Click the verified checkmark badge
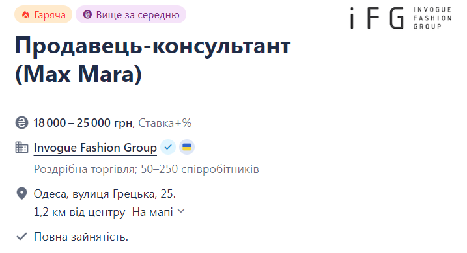Viewport: 467px width, 253px height. 168,147
